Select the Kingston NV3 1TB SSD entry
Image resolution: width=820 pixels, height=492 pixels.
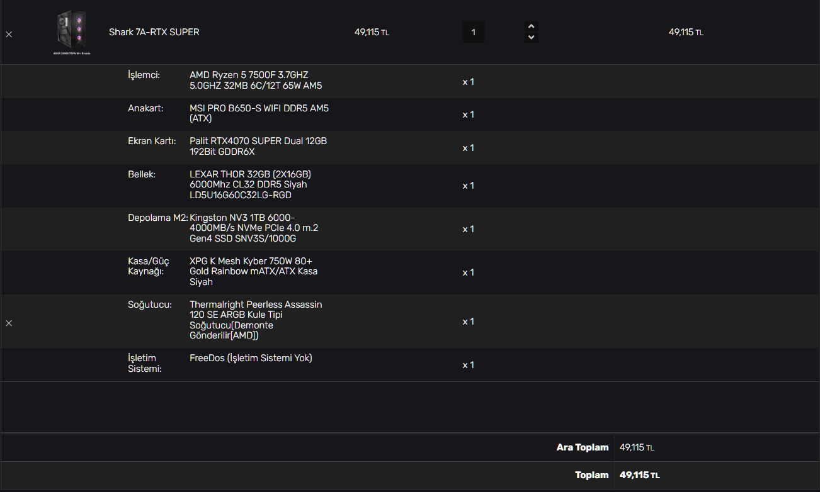tap(254, 228)
